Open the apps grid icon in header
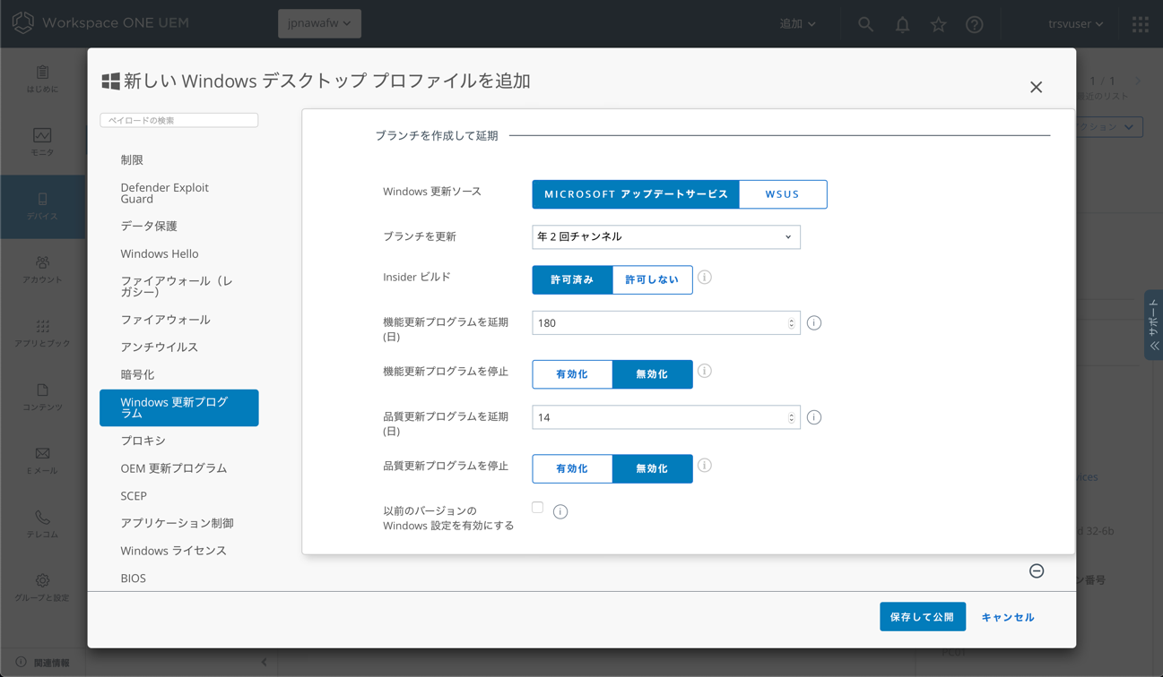Viewport: 1163px width, 677px height. [x=1140, y=24]
